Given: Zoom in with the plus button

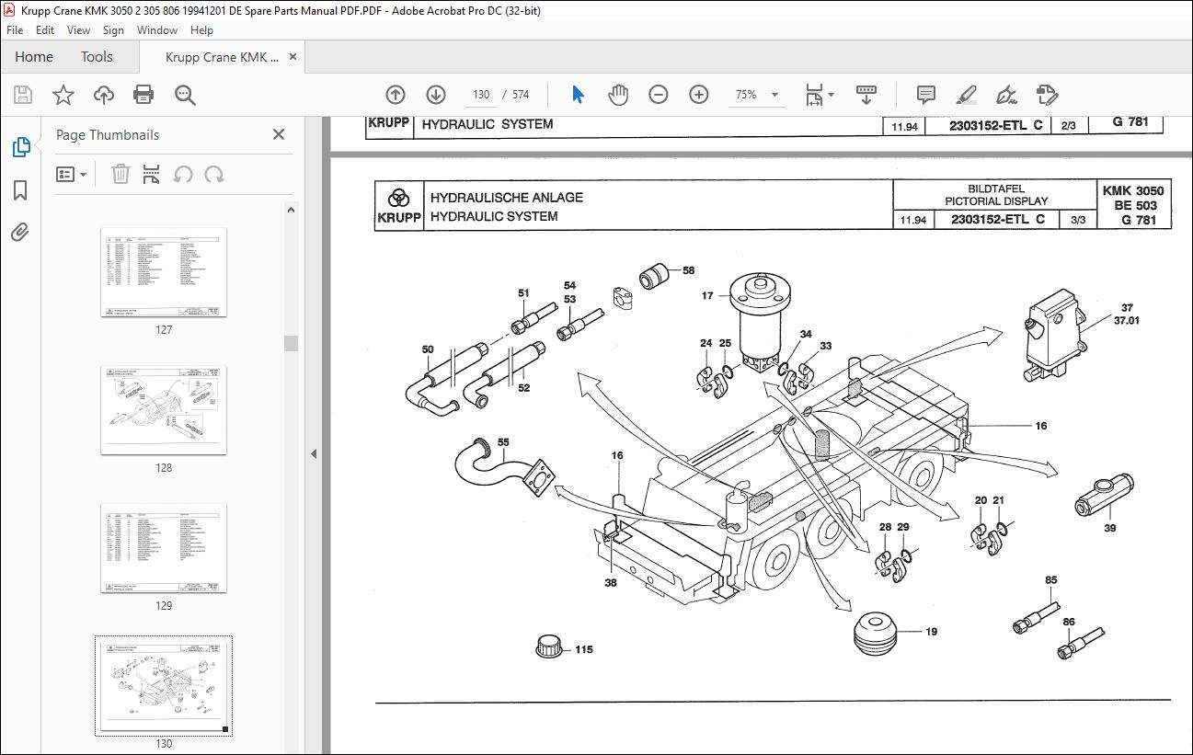Looking at the screenshot, I should tap(699, 95).
